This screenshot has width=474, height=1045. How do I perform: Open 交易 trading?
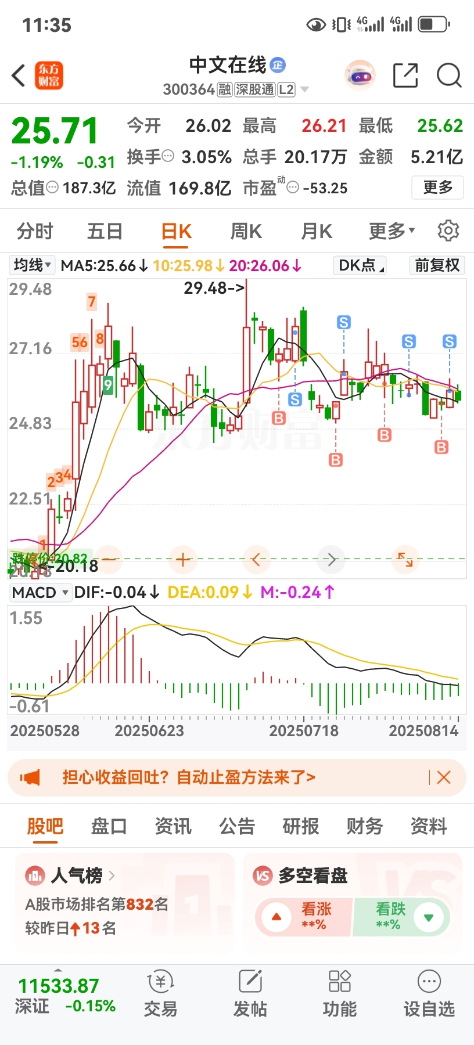(x=160, y=993)
